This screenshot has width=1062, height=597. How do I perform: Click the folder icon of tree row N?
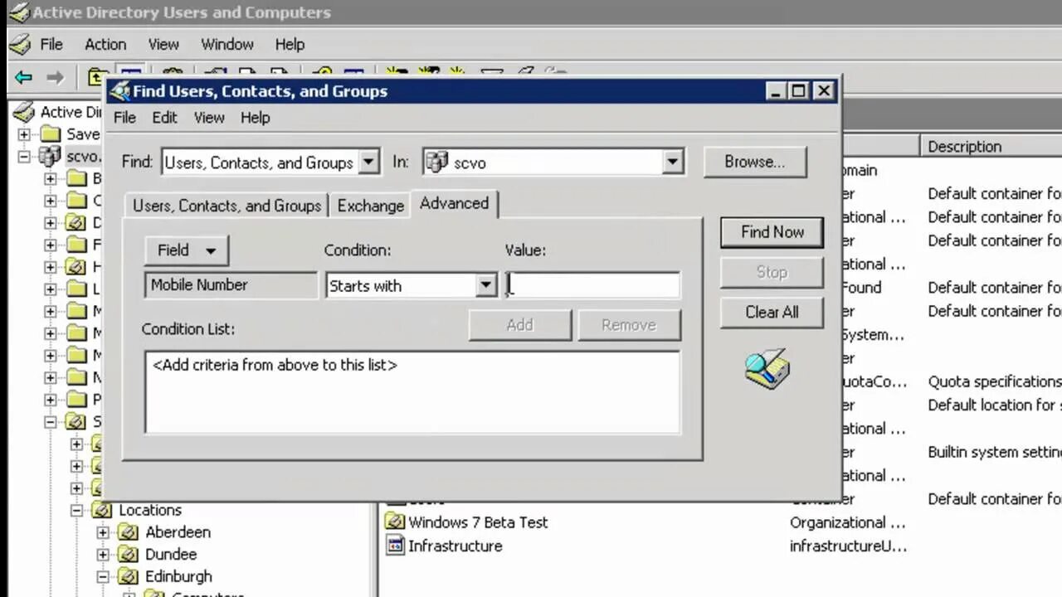click(x=76, y=377)
